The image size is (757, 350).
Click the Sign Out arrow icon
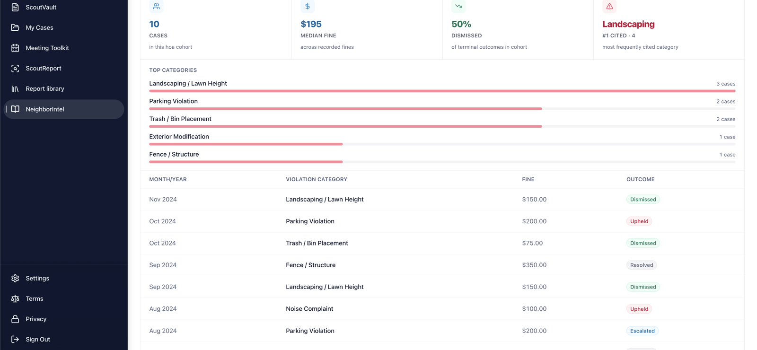[15, 339]
